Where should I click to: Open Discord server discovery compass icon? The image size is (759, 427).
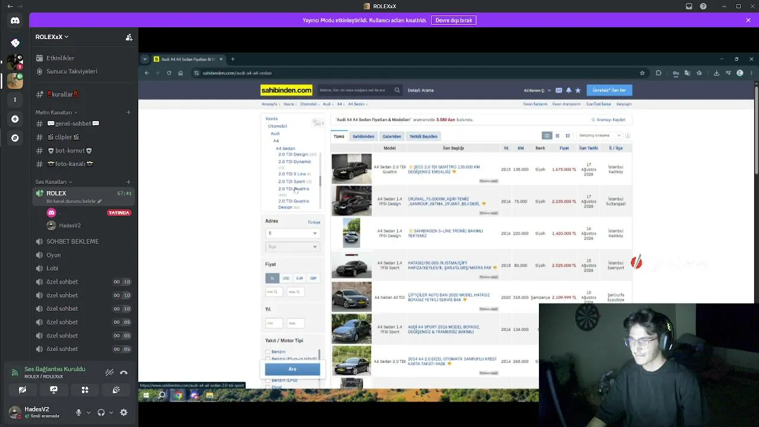(x=15, y=138)
